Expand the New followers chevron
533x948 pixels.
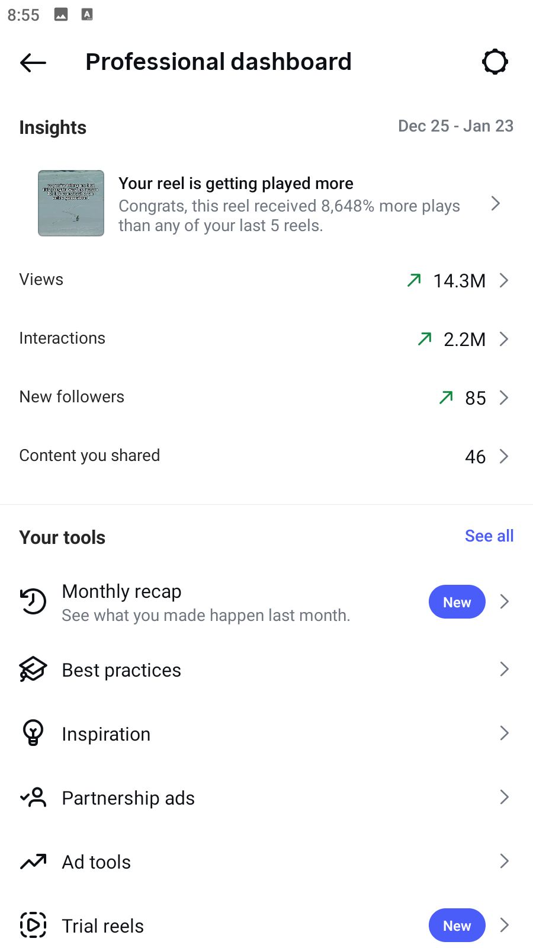coord(504,398)
